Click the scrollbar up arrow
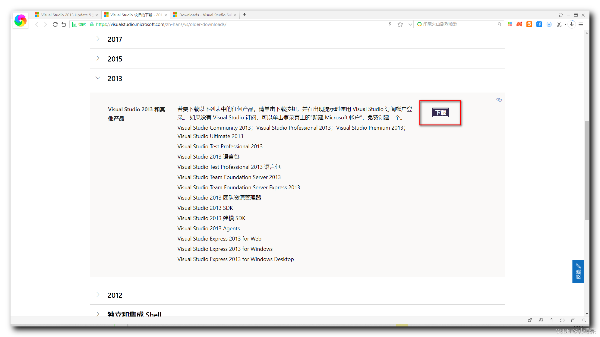The height and width of the screenshot is (337, 600). point(587,33)
